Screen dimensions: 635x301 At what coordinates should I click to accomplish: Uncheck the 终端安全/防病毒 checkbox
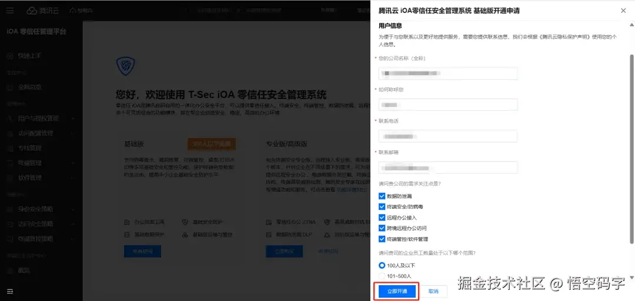(x=382, y=207)
